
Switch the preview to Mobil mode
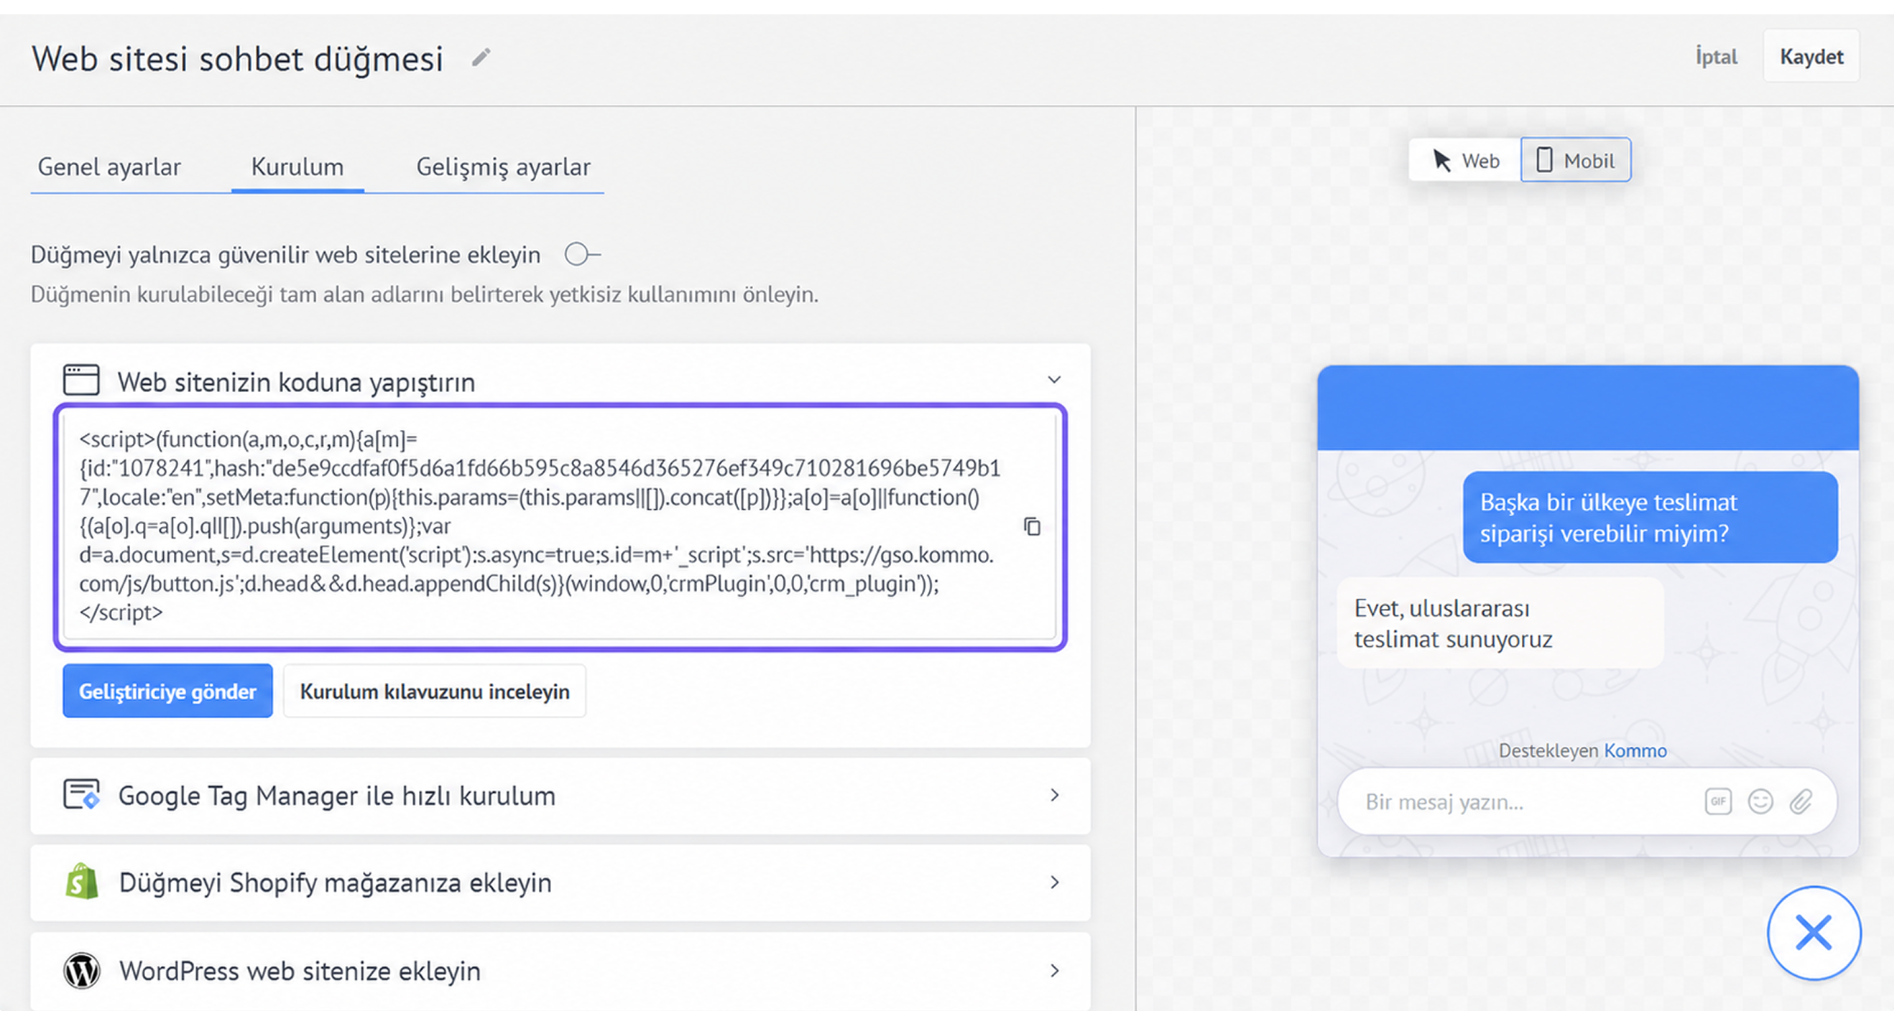pos(1576,159)
